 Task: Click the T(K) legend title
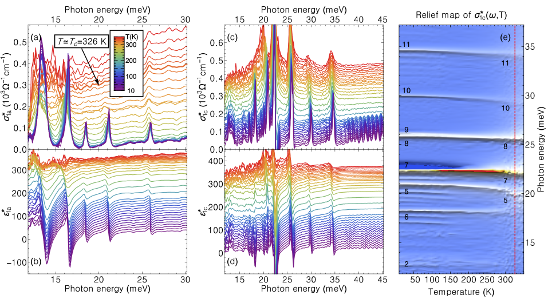click(x=131, y=37)
